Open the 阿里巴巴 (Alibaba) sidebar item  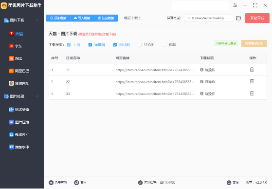[19, 71]
